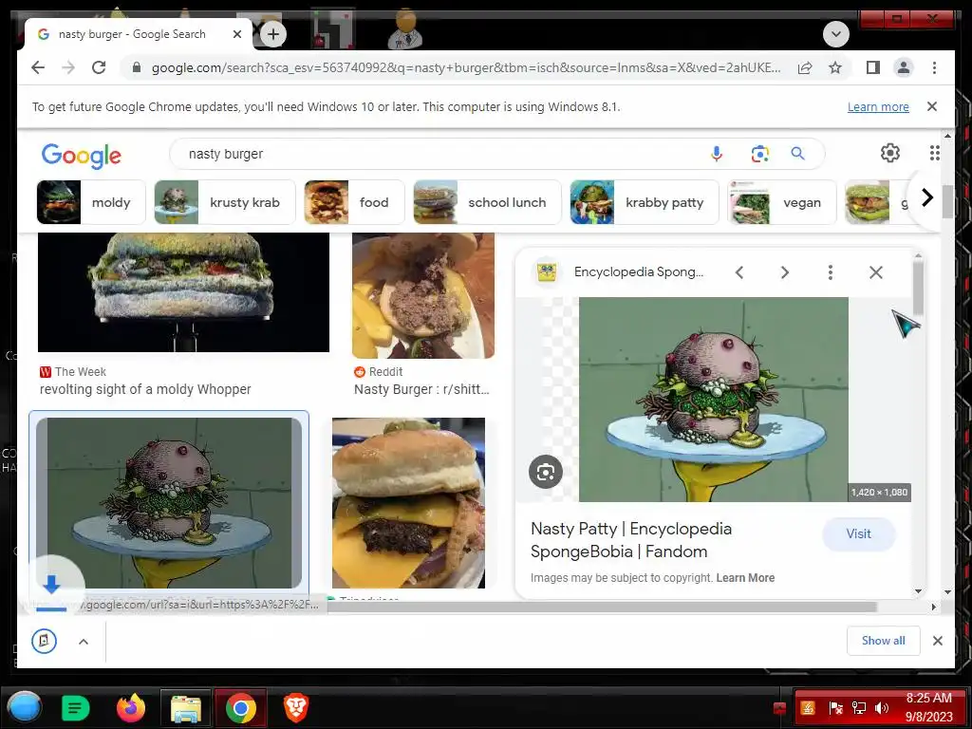The image size is (972, 729).
Task: Filter results by krusty krab chip
Action: pyautogui.click(x=224, y=202)
